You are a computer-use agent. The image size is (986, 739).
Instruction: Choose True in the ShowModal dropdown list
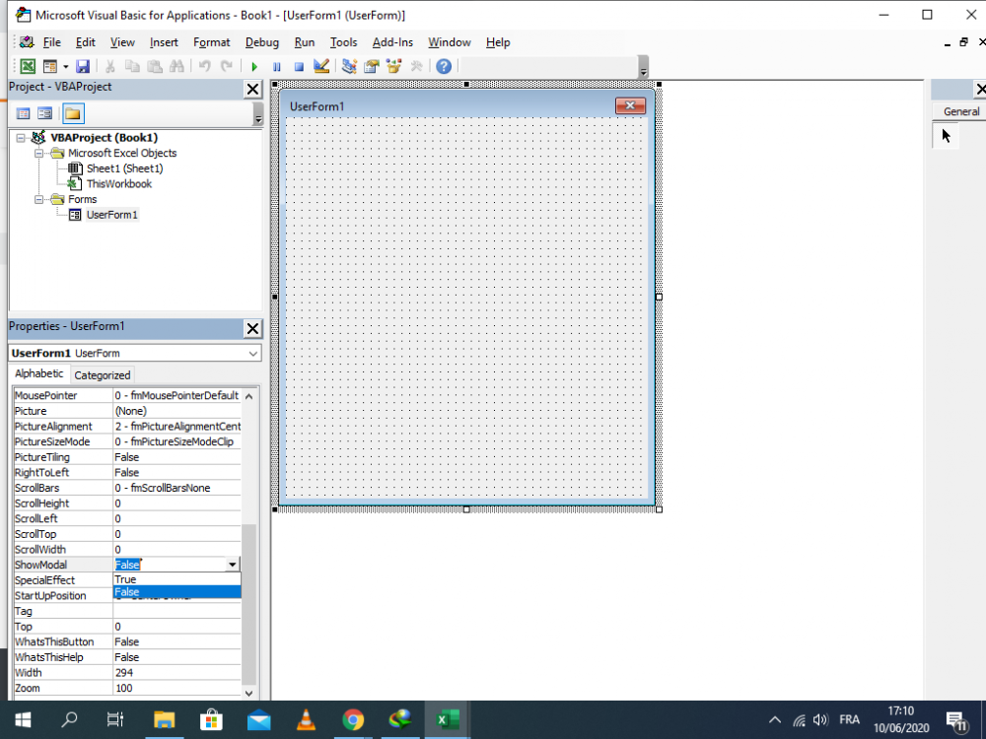click(176, 579)
